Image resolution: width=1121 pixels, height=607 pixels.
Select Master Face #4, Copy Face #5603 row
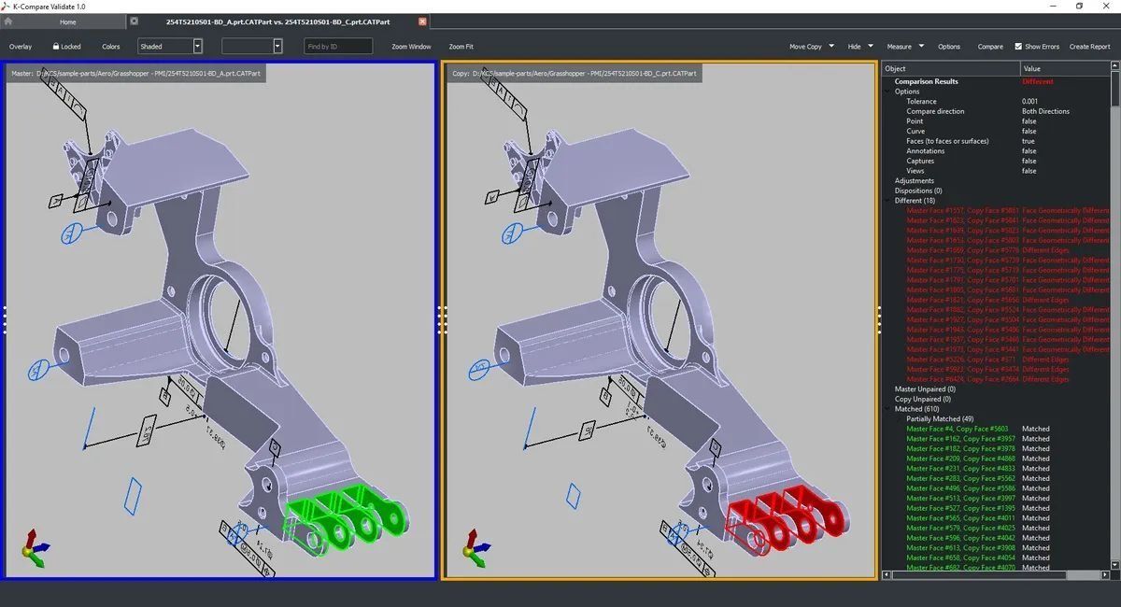pos(996,429)
